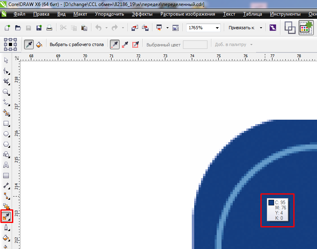Select the Outline pen tool
The image size is (317, 249).
(6, 228)
